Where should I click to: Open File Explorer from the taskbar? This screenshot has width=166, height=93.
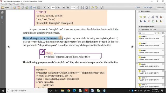[63, 91]
